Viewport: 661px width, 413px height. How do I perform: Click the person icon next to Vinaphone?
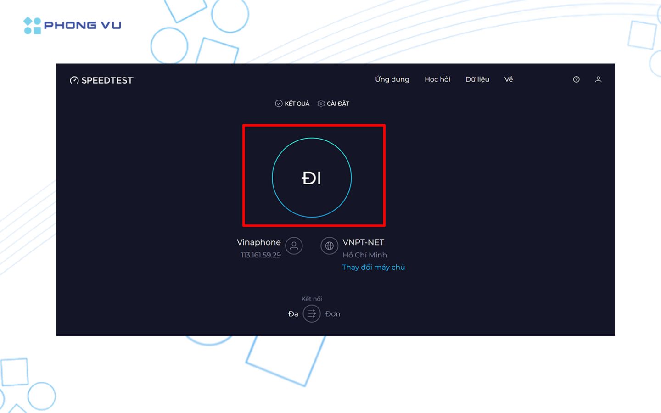294,246
